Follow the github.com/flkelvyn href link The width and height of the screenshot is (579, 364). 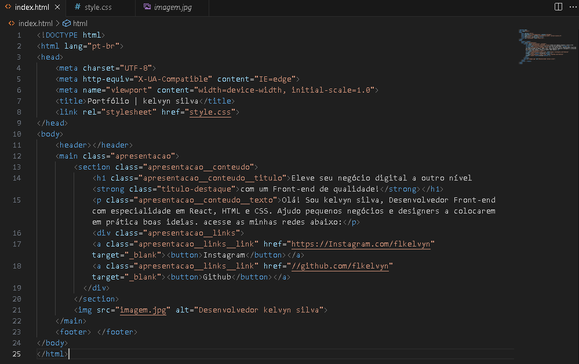click(340, 266)
